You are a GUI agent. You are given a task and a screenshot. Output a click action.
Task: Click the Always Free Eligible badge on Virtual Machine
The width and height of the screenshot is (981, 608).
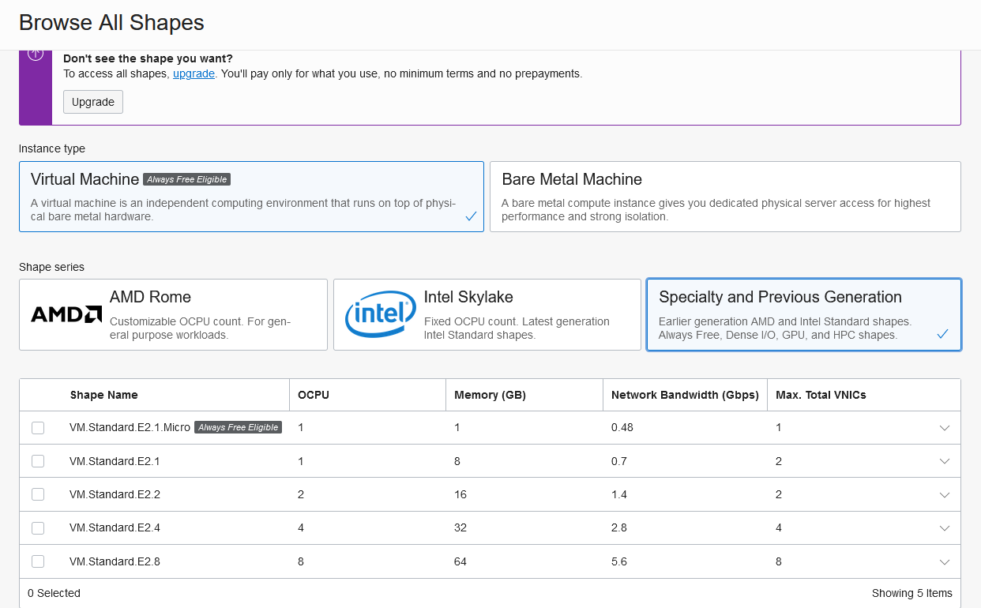[187, 179]
